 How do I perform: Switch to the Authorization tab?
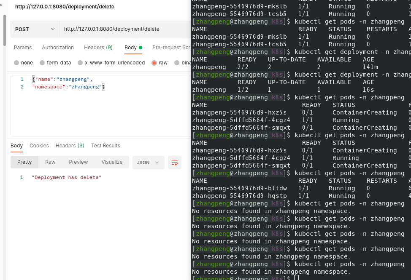tap(58, 48)
